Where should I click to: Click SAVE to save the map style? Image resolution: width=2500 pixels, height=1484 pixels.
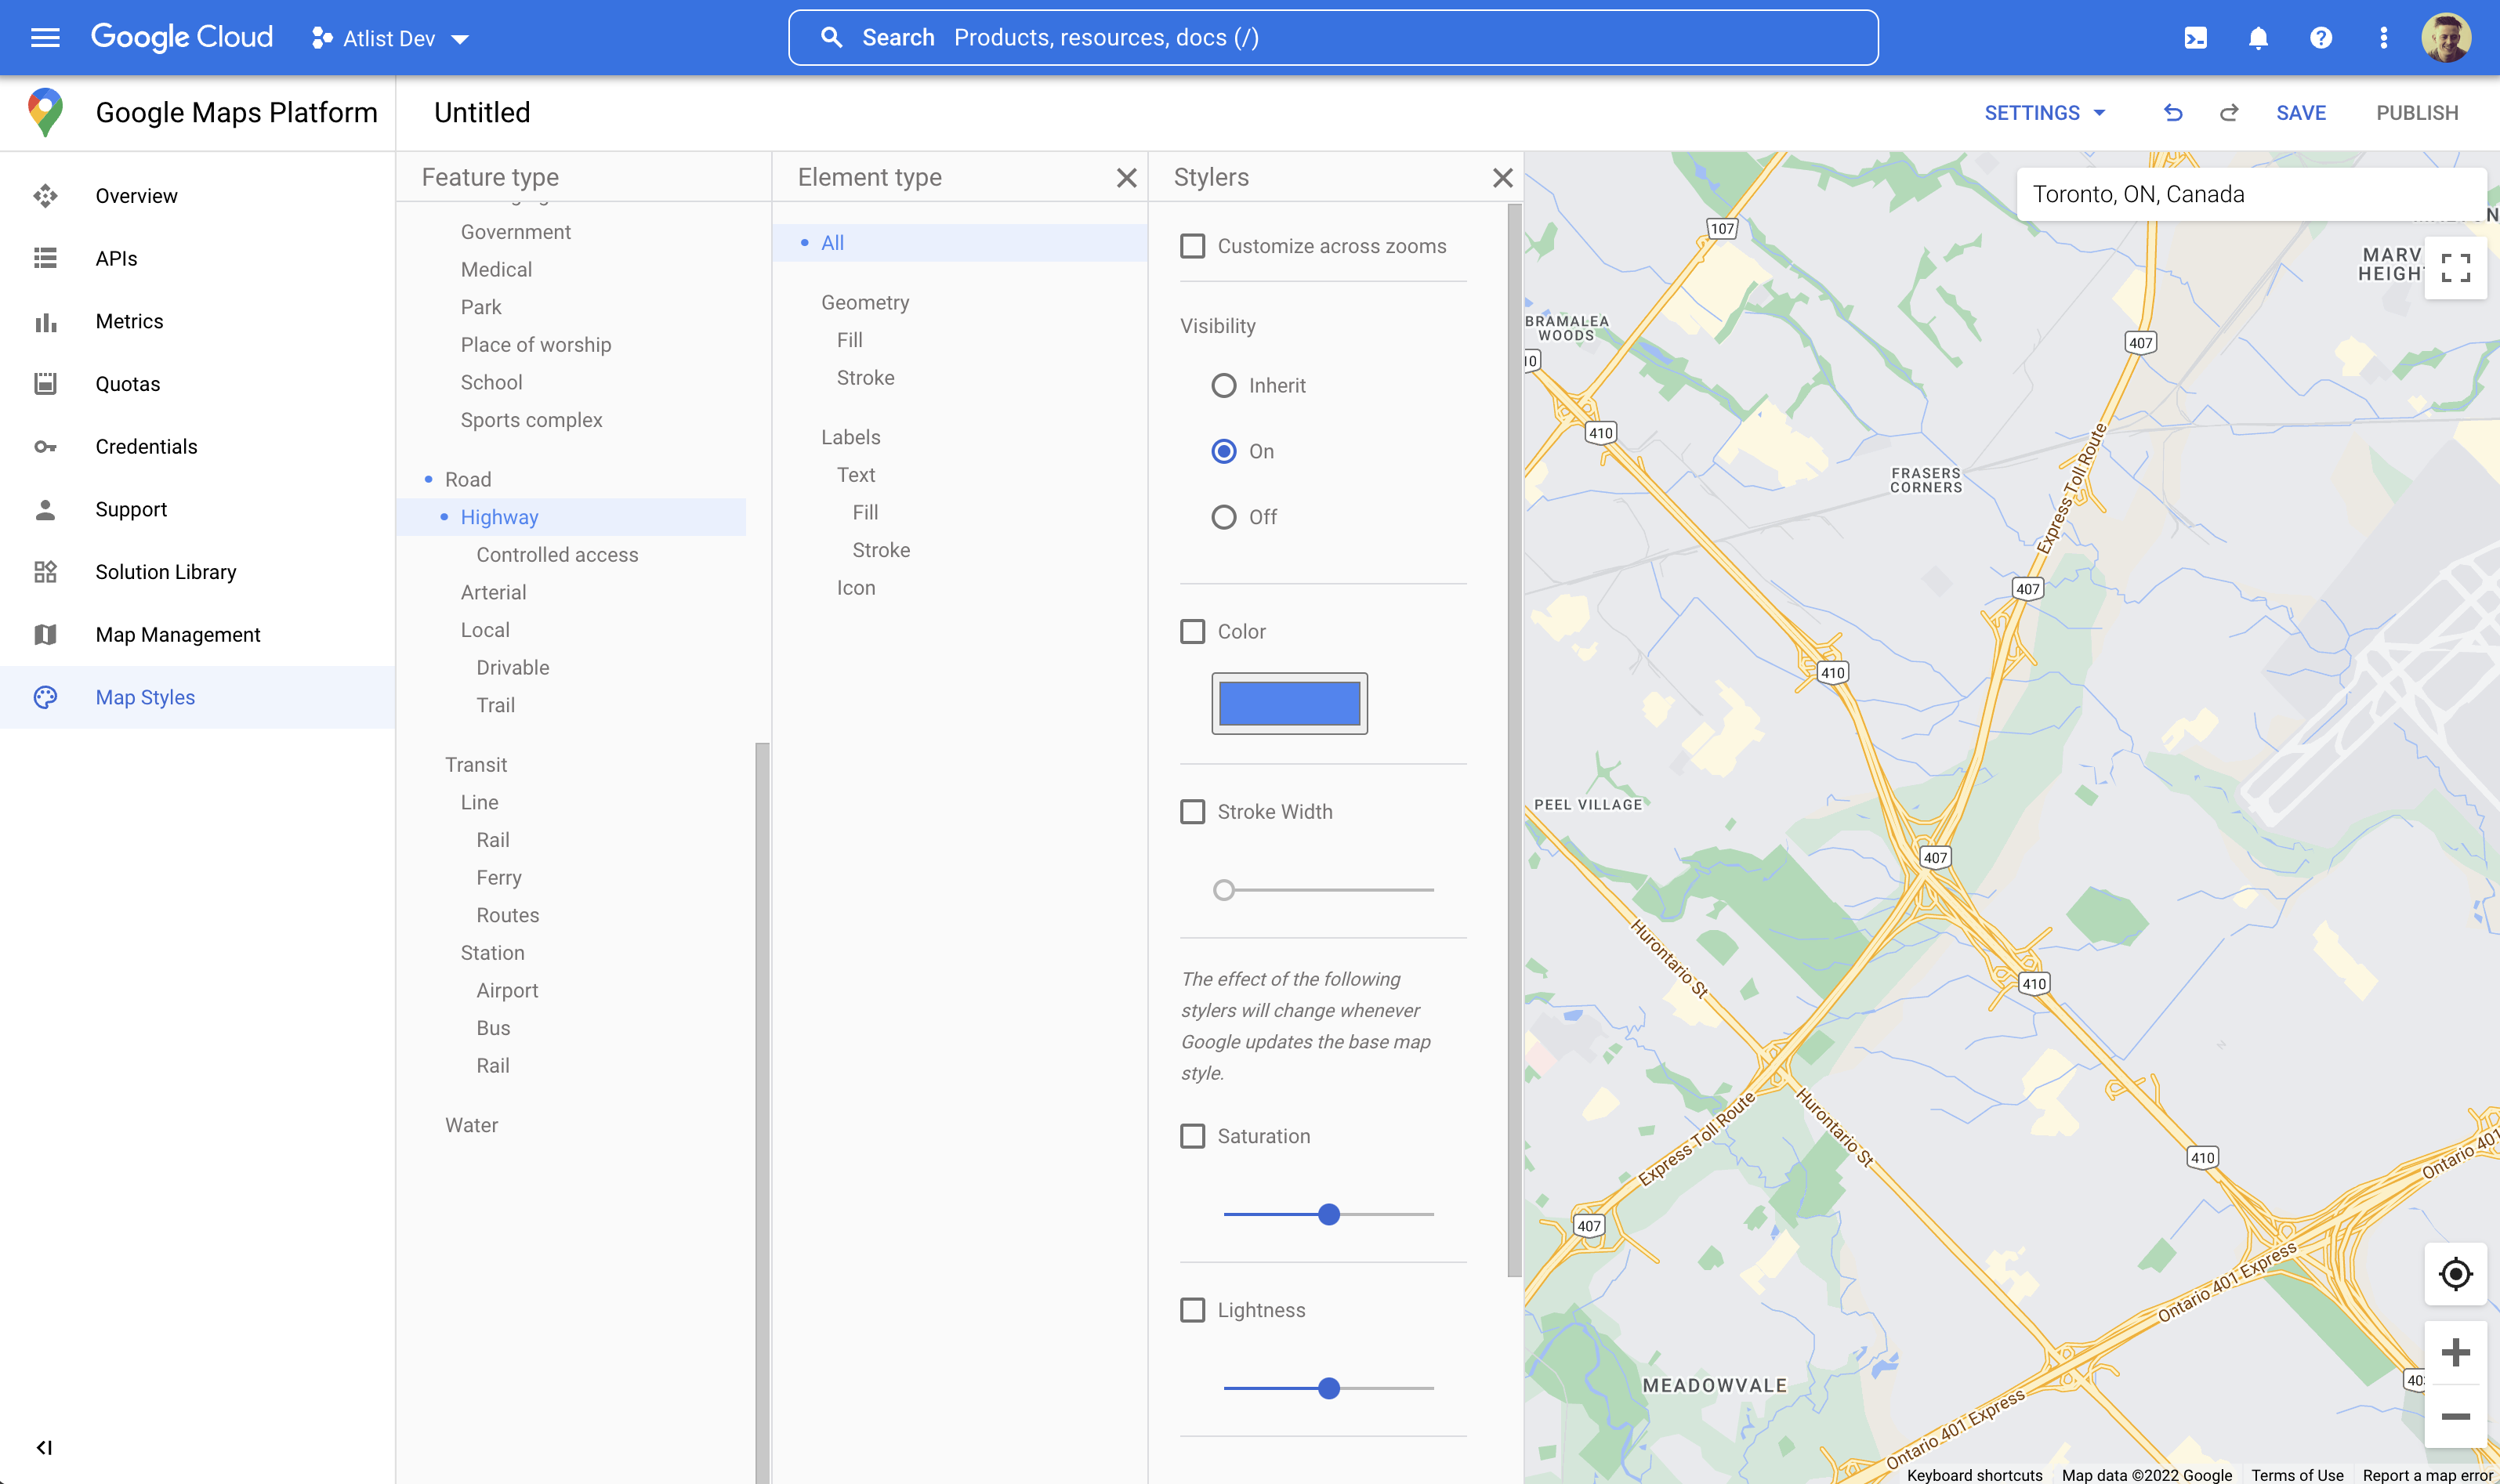click(2300, 112)
